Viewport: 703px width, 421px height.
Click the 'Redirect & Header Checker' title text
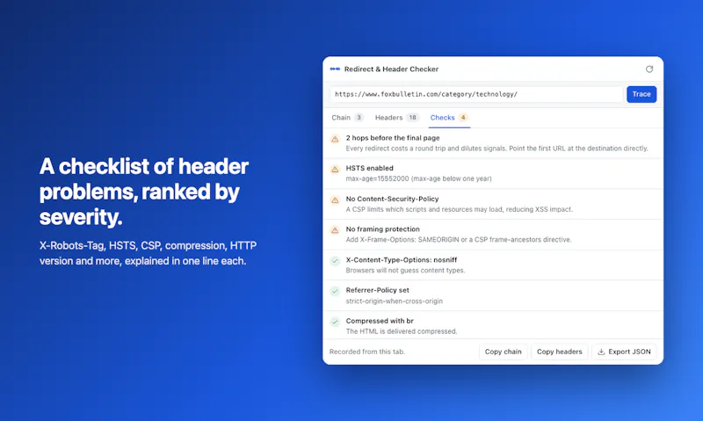pos(391,69)
